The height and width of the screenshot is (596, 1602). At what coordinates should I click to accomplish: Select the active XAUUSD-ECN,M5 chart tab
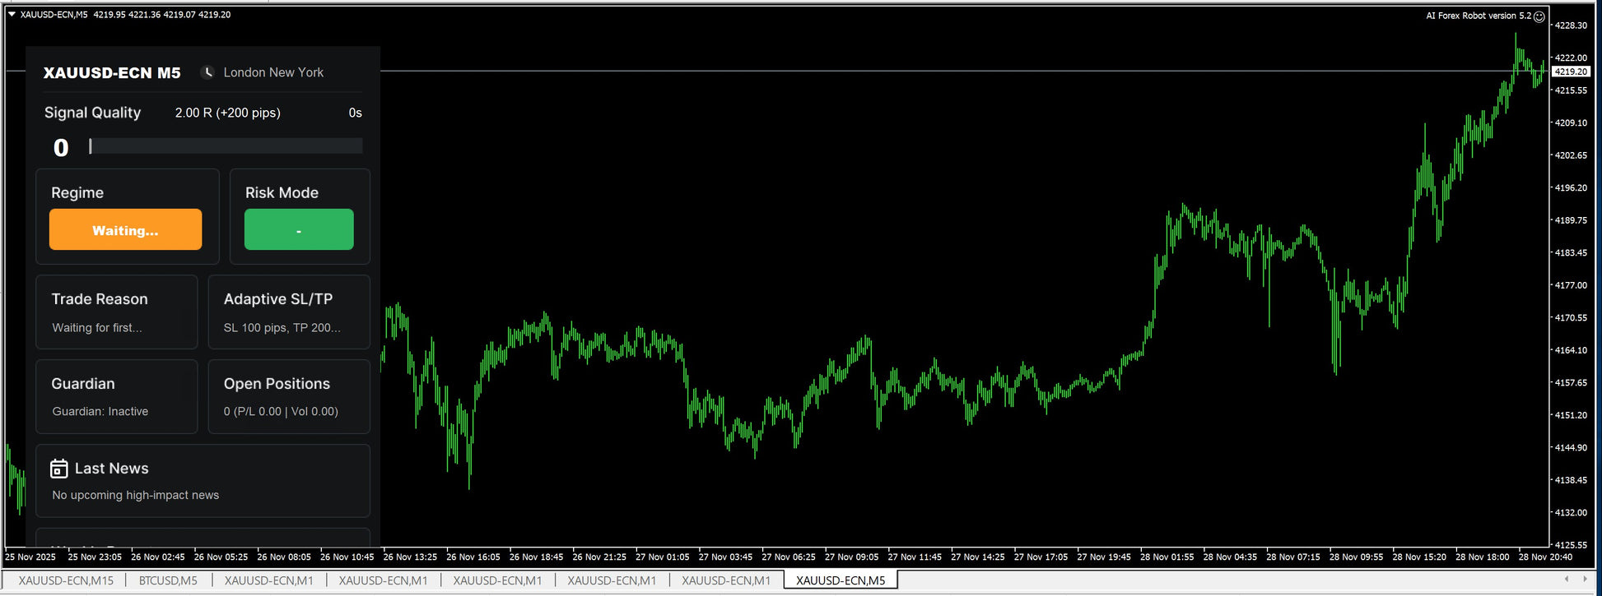[x=840, y=580]
